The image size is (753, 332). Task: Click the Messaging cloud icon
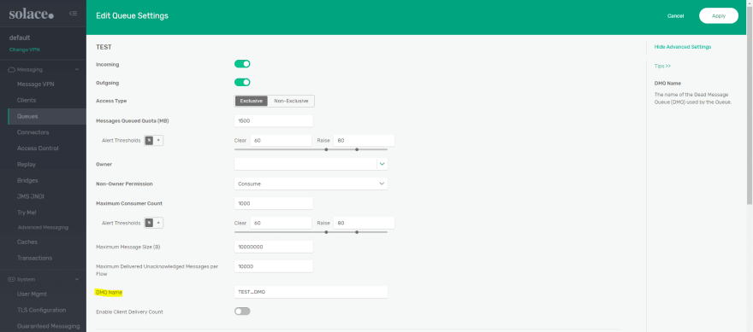click(12, 69)
